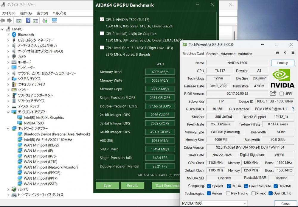
Task: Click the PCIe bus interface question mark
Action: [x=293, y=109]
